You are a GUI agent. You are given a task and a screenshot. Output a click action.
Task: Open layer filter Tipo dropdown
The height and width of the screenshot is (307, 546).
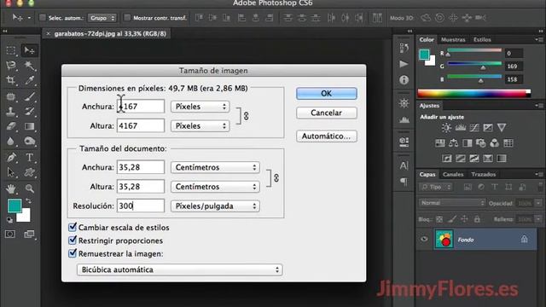436,187
